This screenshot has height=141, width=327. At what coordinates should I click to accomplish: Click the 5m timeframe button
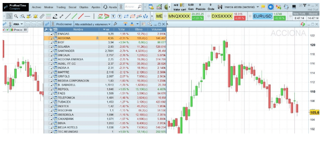[x=33, y=24]
